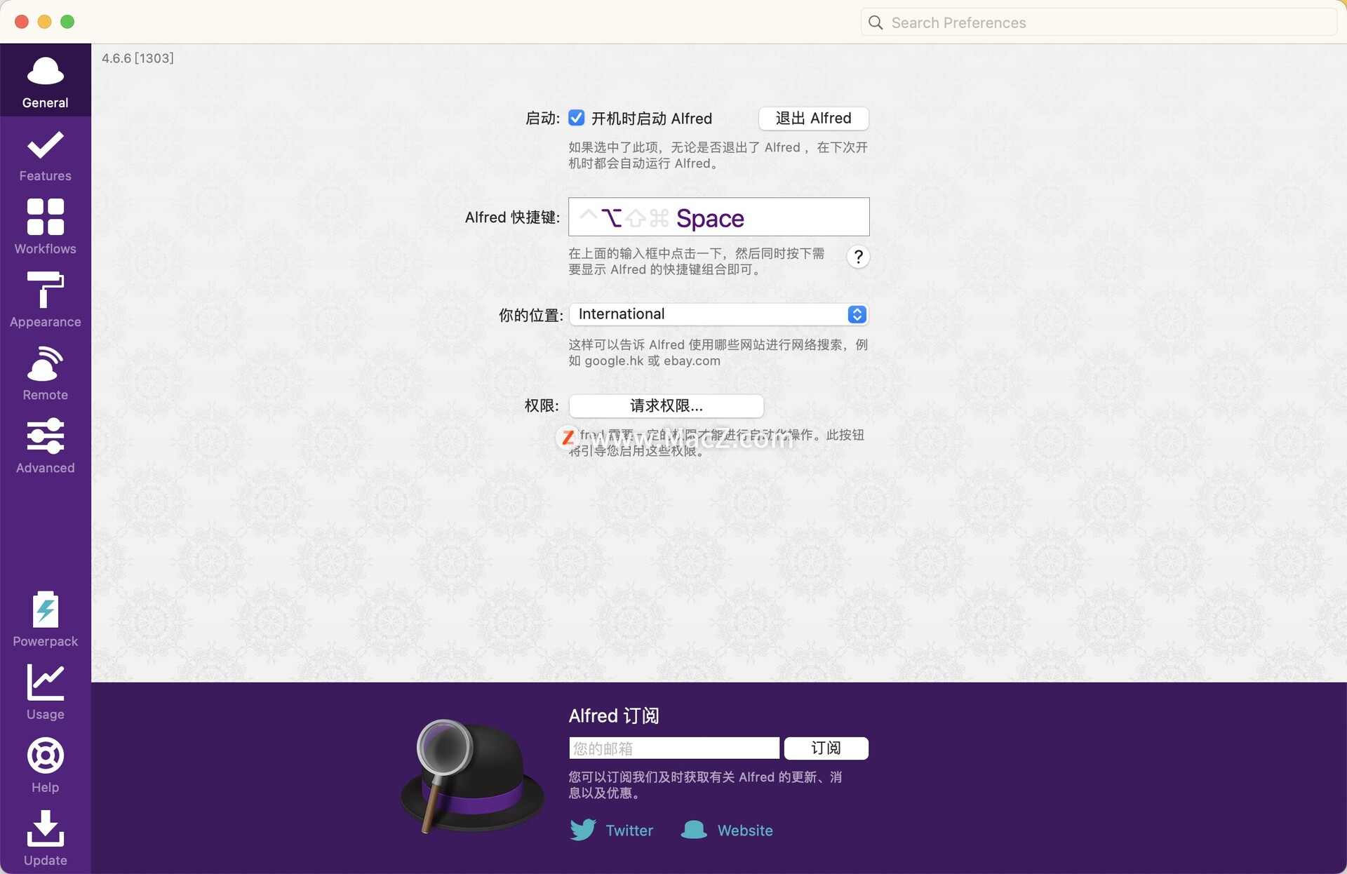This screenshot has width=1347, height=874.
Task: Click Subscribe to Alfred newsletter
Action: pos(826,747)
